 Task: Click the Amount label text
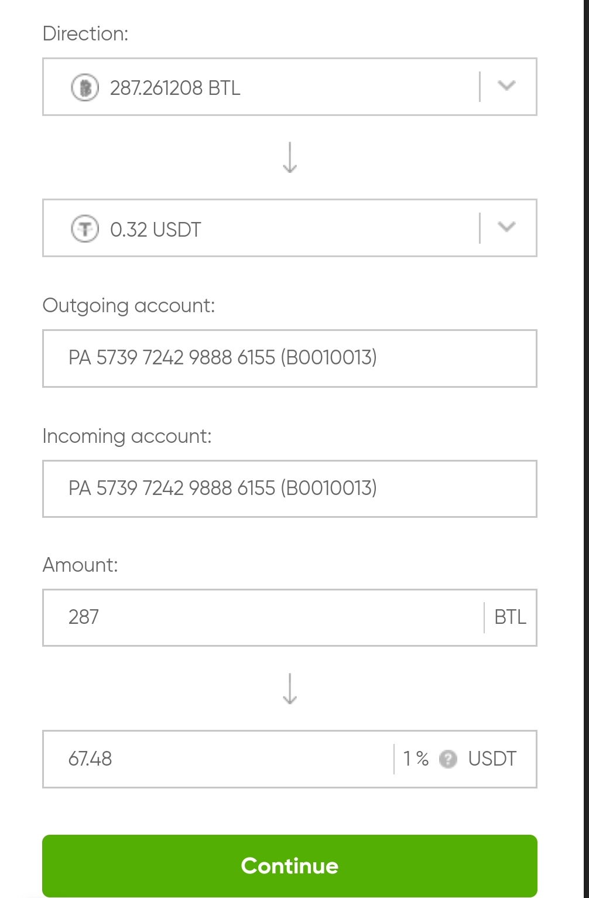[80, 565]
